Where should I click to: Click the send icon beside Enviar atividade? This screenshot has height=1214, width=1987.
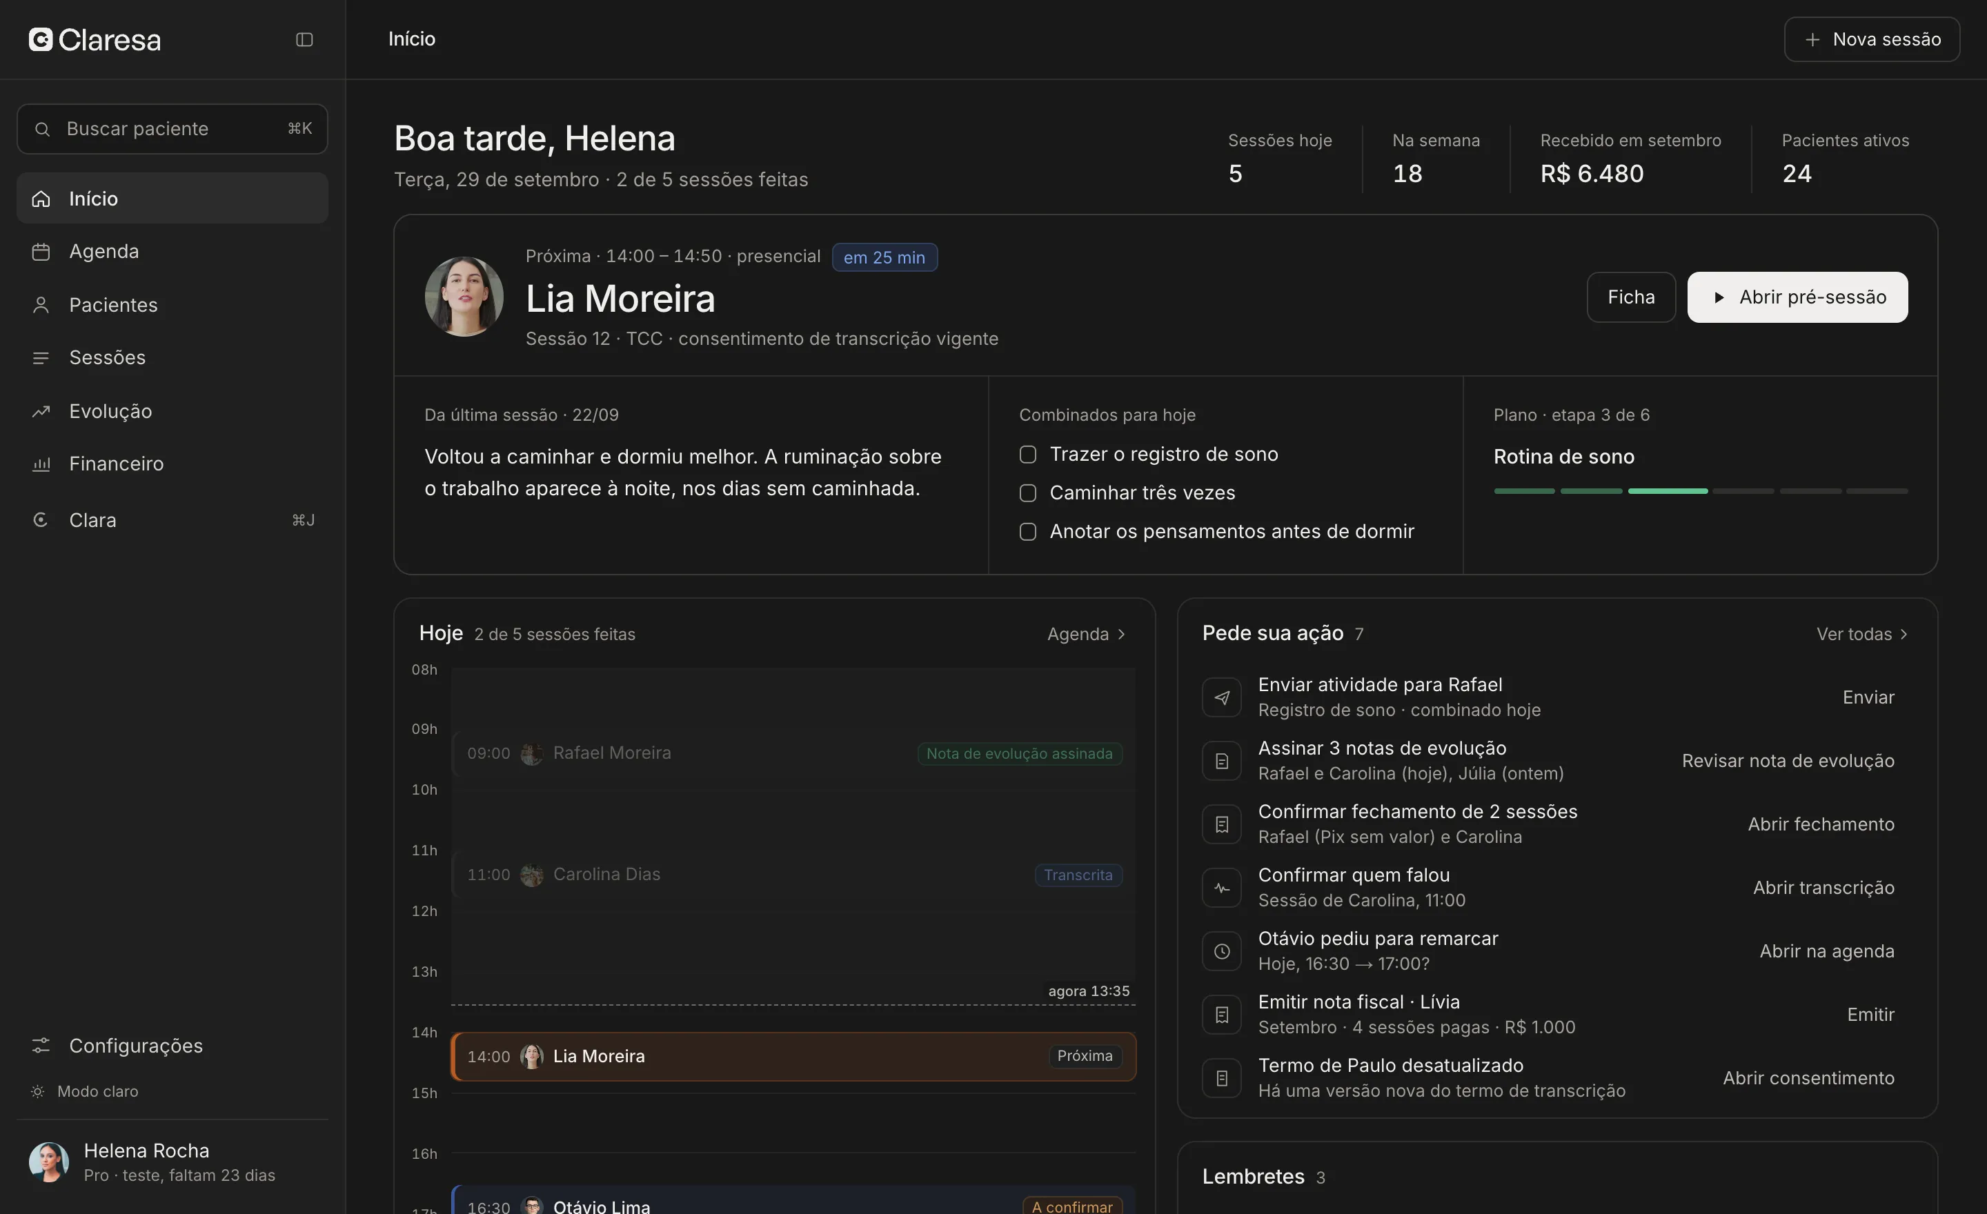(x=1222, y=697)
